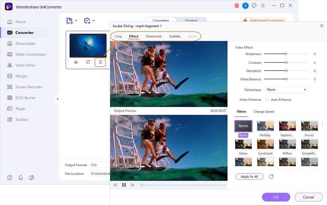Click the Contrast slider handle
This screenshot has height=205, width=327.
pos(287,62)
